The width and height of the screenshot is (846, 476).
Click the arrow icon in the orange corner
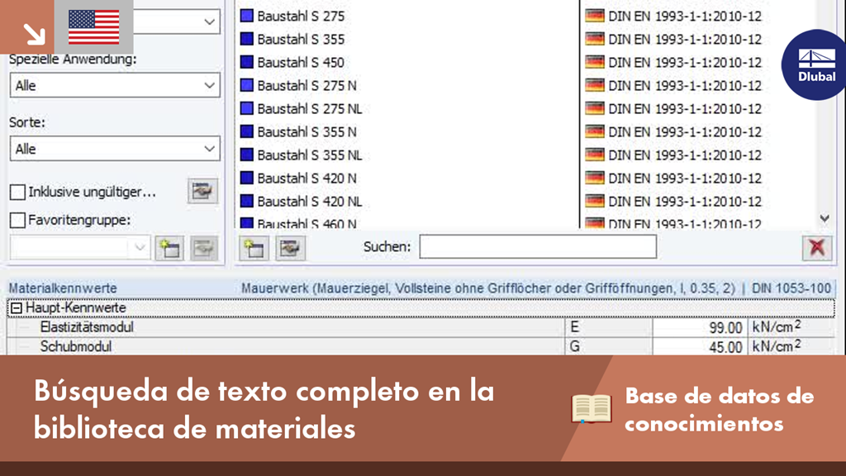click(35, 34)
